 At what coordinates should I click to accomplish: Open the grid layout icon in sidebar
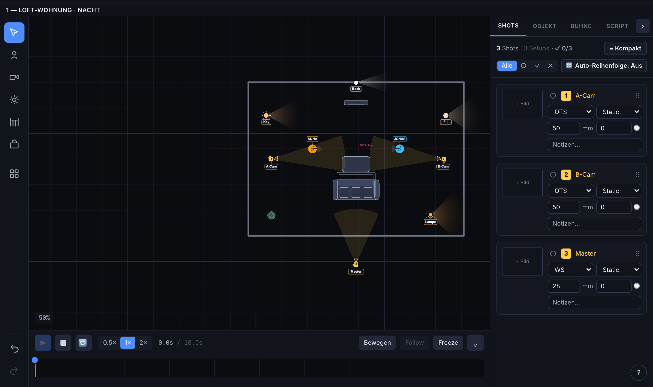[14, 173]
